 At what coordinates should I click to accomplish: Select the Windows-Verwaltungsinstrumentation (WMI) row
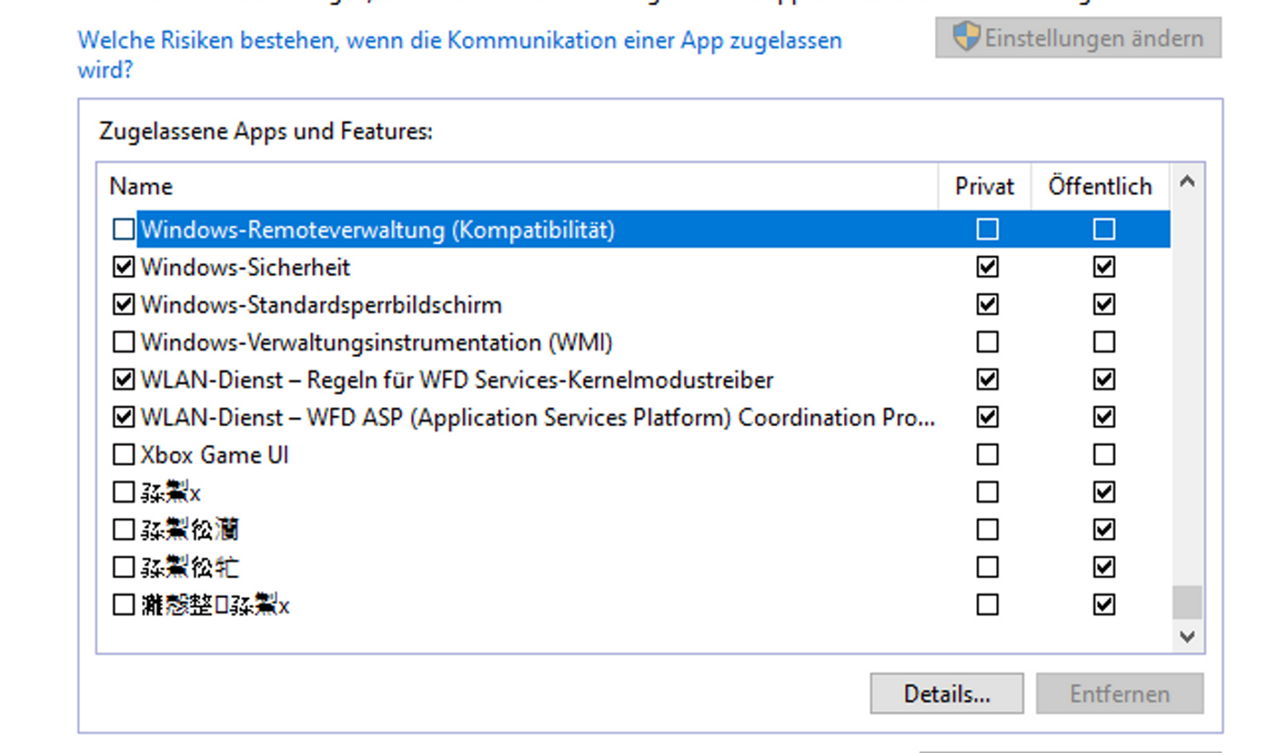377,343
